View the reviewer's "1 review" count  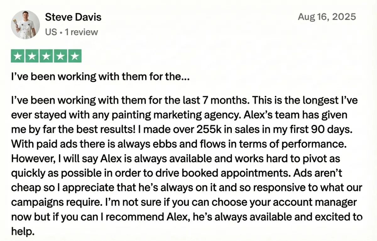pos(81,32)
